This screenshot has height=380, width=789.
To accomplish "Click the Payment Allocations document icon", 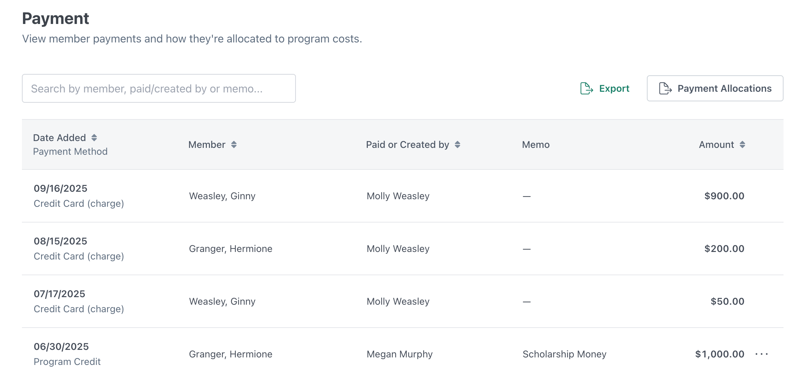I will point(665,88).
